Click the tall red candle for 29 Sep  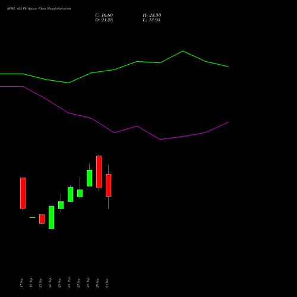point(99,172)
